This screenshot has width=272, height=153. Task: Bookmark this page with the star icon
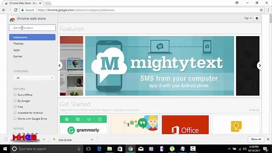tap(261, 10)
